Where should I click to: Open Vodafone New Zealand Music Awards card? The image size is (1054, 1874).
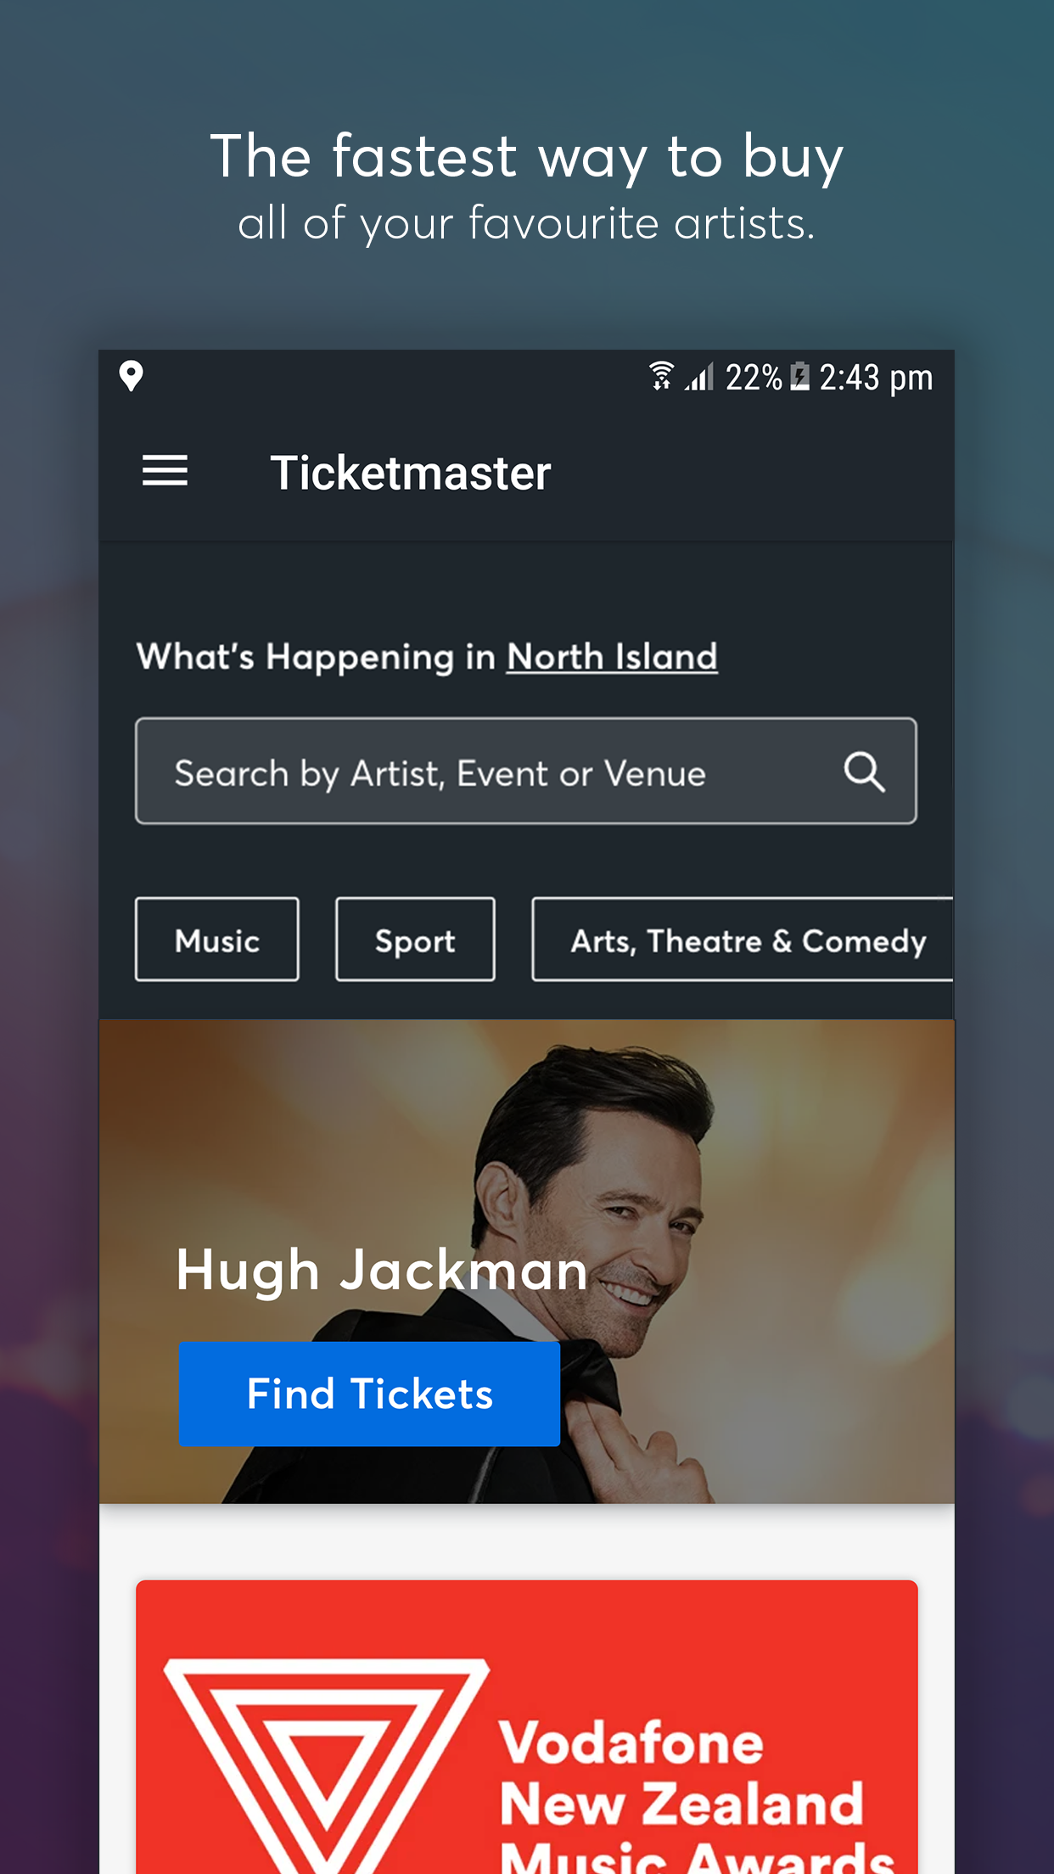tap(526, 1727)
